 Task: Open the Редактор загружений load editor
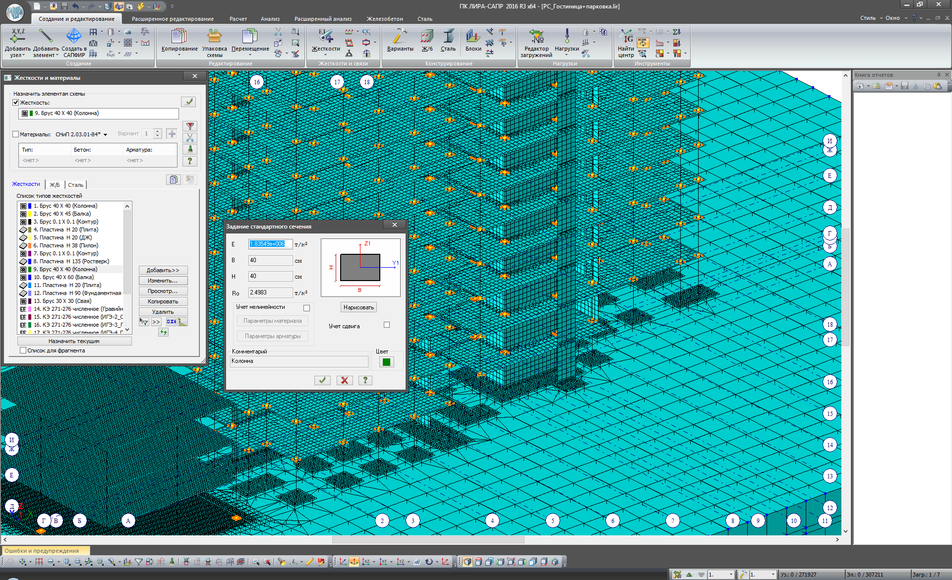click(536, 37)
